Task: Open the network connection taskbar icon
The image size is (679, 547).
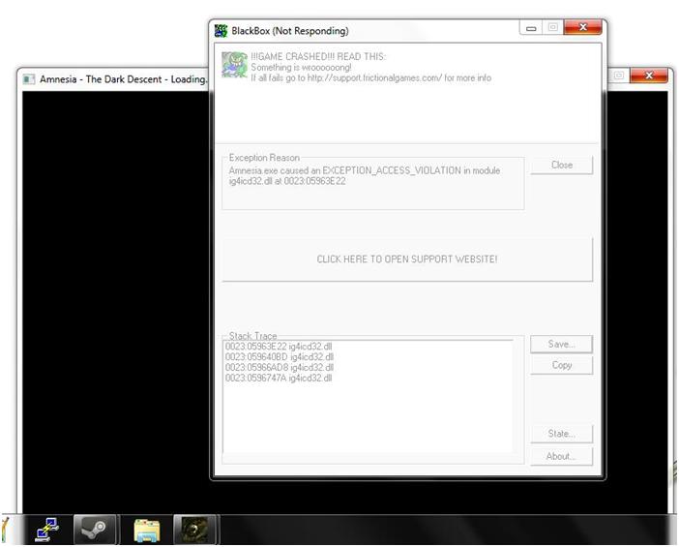Action: (46, 530)
